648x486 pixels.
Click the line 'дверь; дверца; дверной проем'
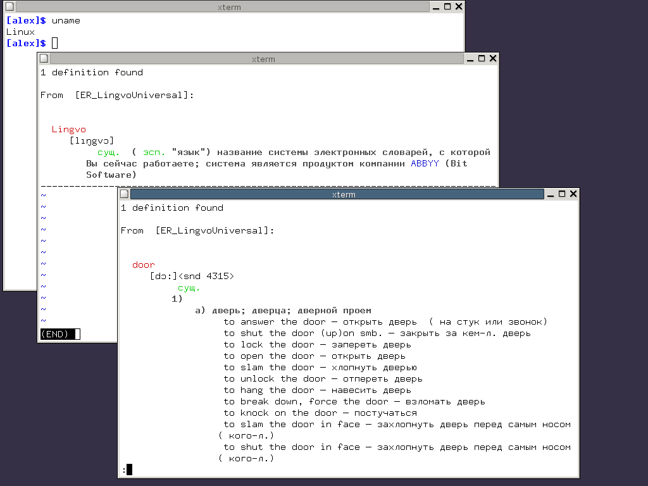291,310
